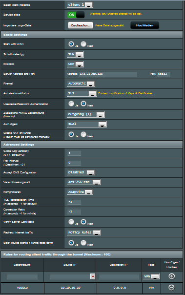Open the Select client instance dropdown
The width and height of the screenshot is (185, 295).
pos(80,5)
